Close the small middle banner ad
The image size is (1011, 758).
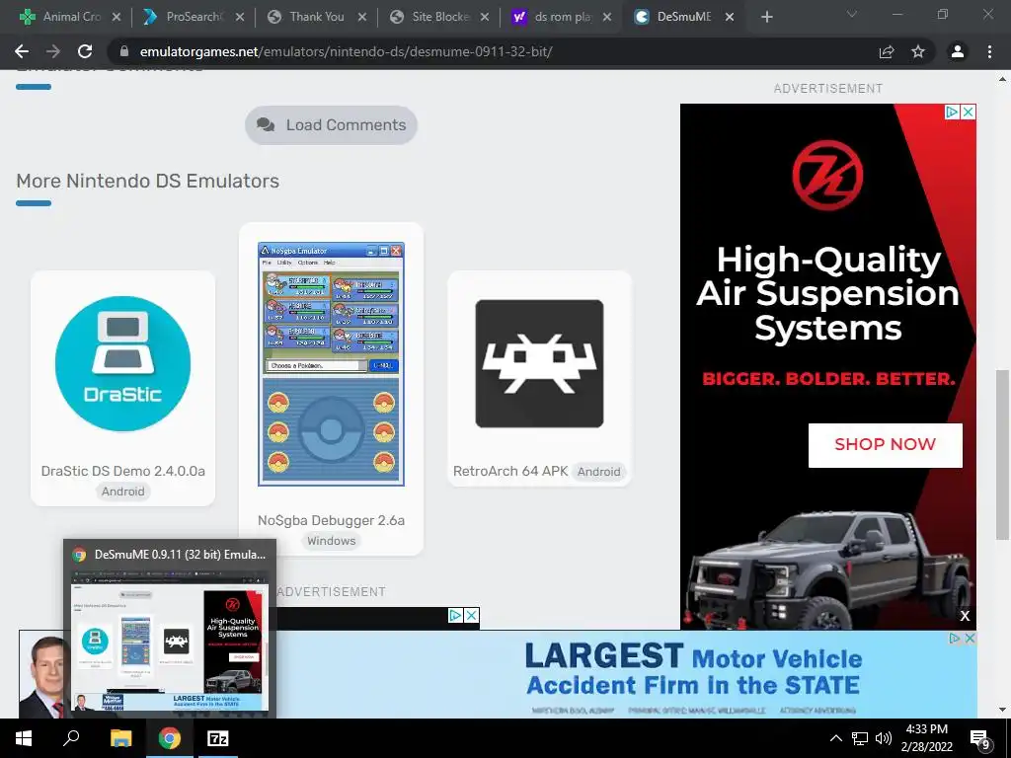pos(472,616)
